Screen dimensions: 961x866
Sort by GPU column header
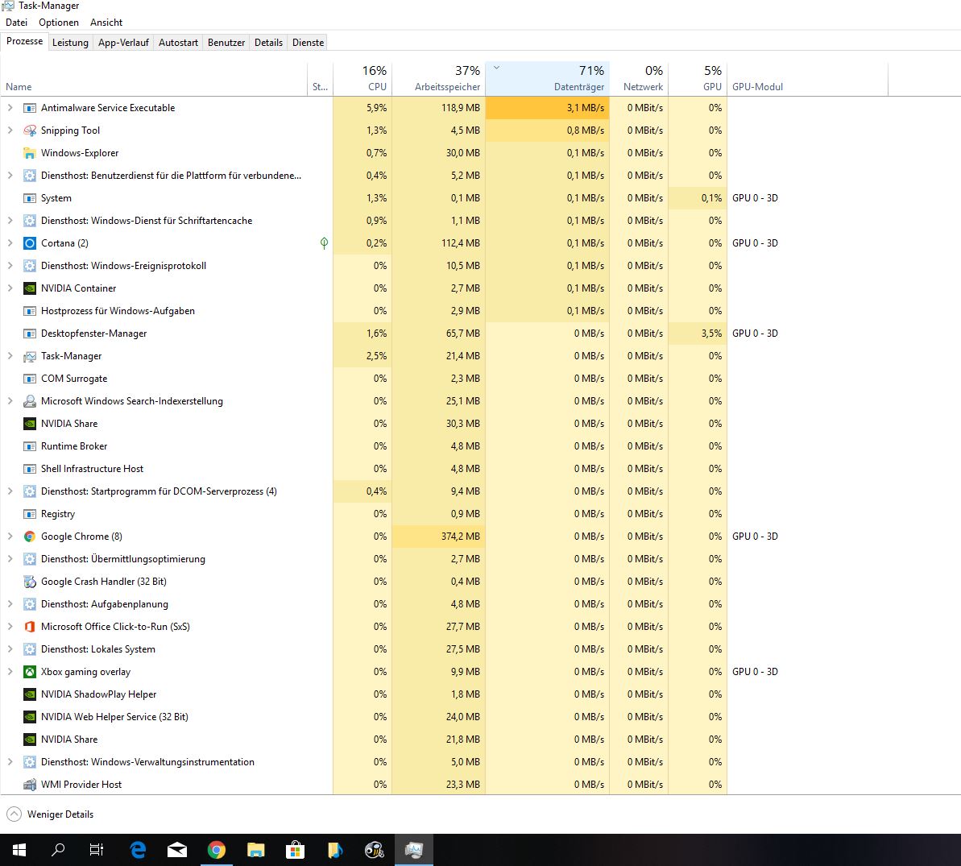point(698,78)
